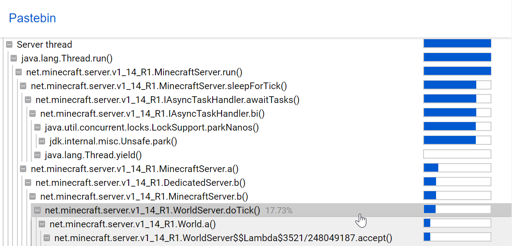The height and width of the screenshot is (246, 512).
Task: Click the 17.73% label on doTick()
Action: [279, 210]
